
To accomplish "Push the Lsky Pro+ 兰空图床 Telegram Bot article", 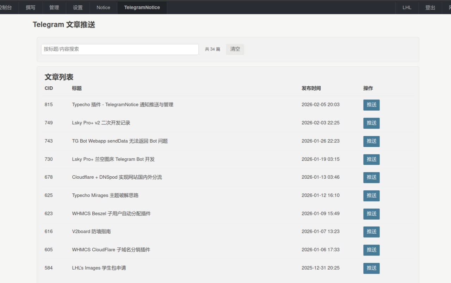I will point(371,159).
